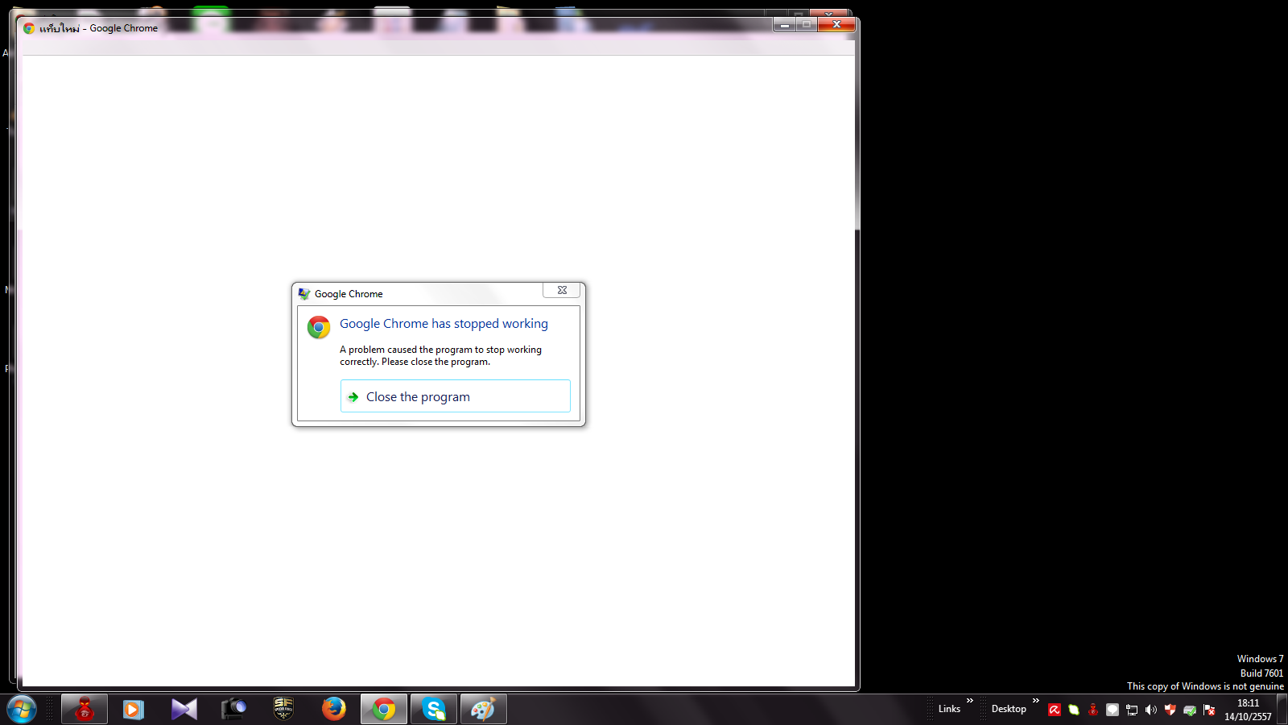This screenshot has height=725, width=1288.
Task: Click the Show Desktop strip right of the clock
Action: click(x=1282, y=710)
